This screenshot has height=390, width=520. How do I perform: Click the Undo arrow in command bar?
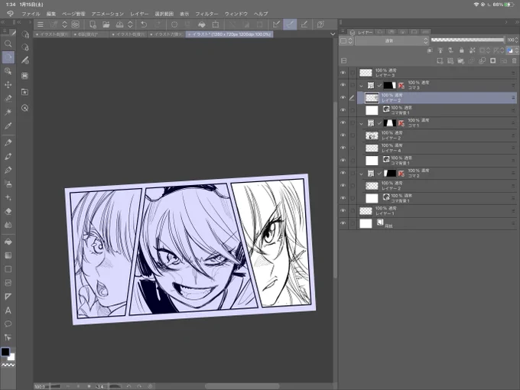(144, 24)
